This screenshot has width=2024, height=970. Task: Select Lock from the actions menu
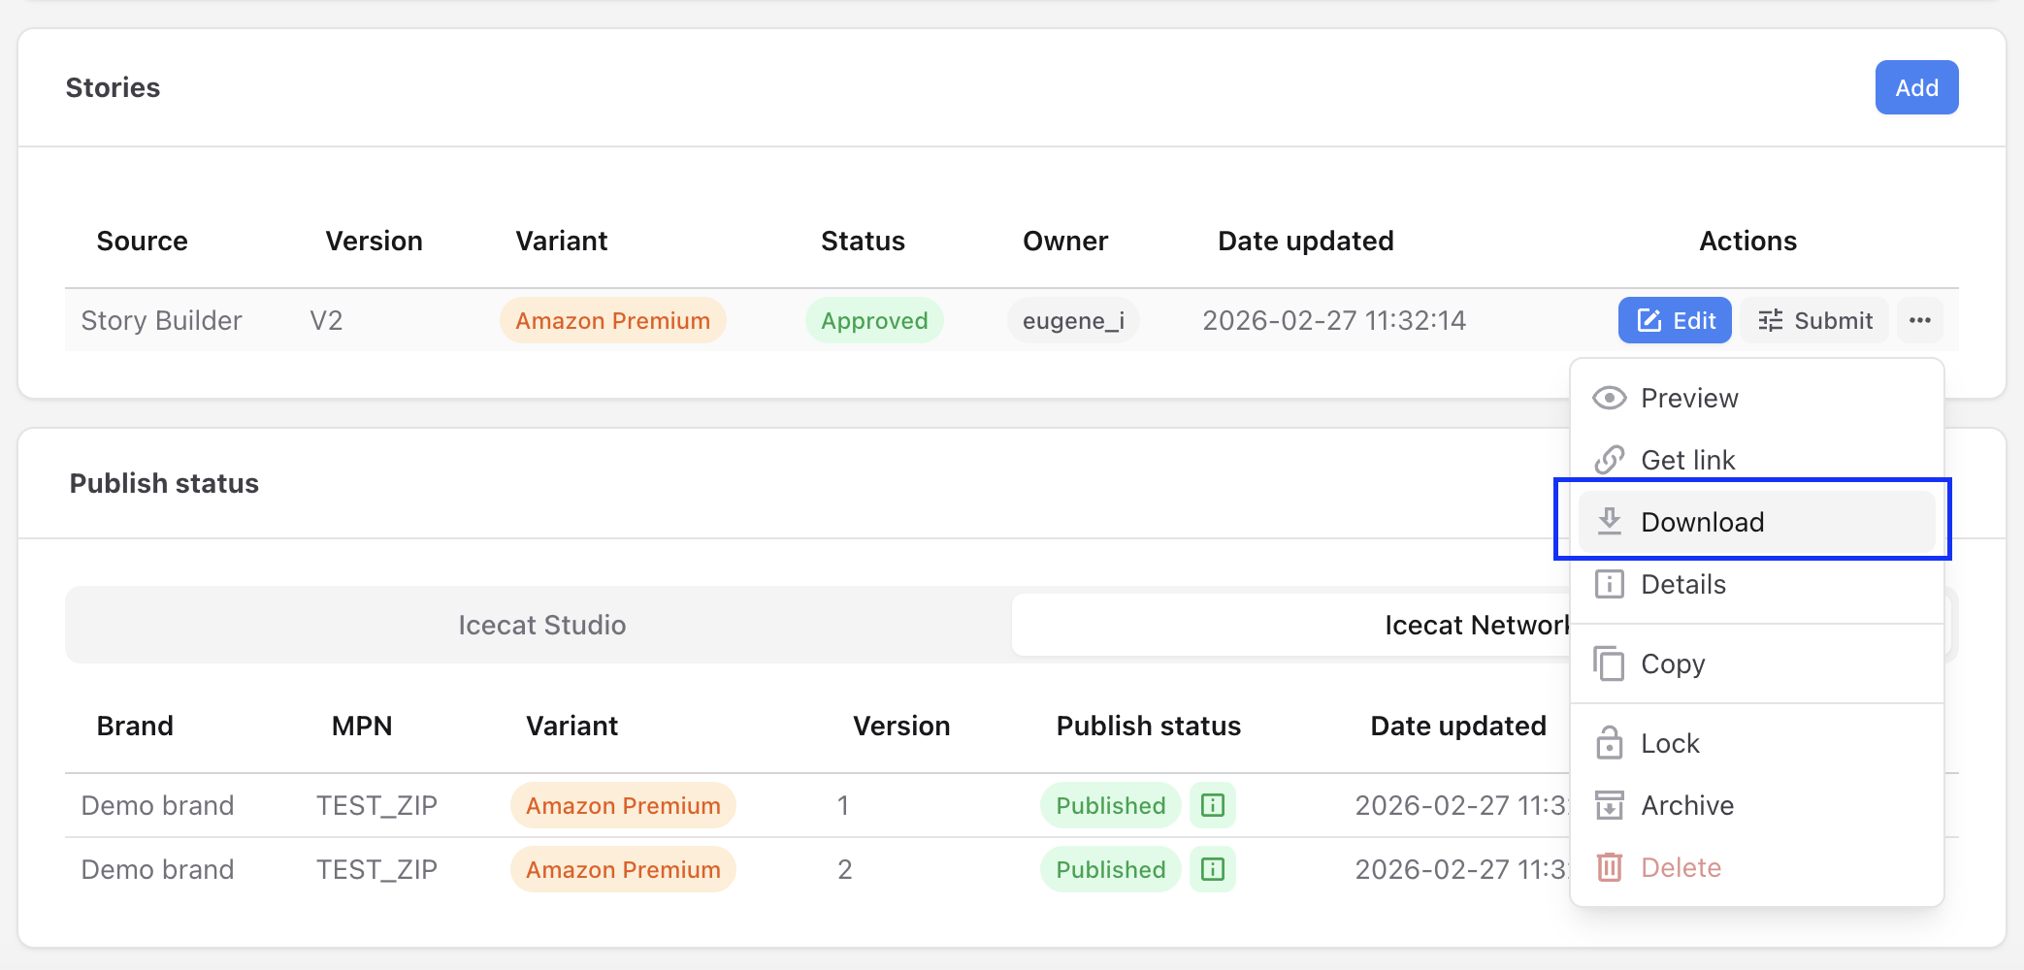[1669, 743]
